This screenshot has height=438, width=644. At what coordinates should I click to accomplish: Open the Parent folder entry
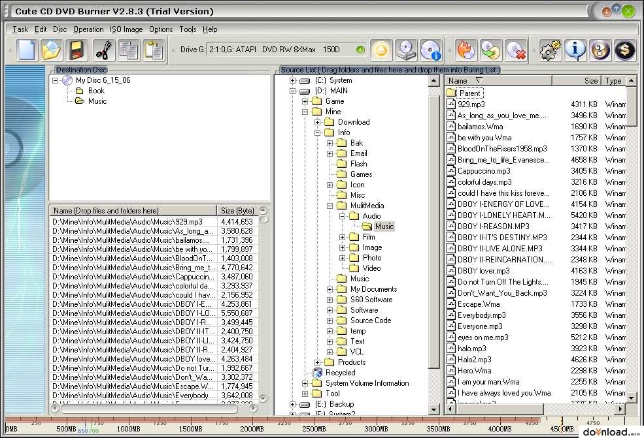469,93
